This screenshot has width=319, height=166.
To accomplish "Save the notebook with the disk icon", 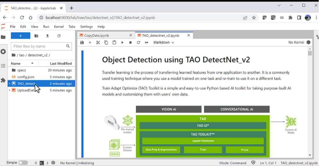I will pos(82,42).
